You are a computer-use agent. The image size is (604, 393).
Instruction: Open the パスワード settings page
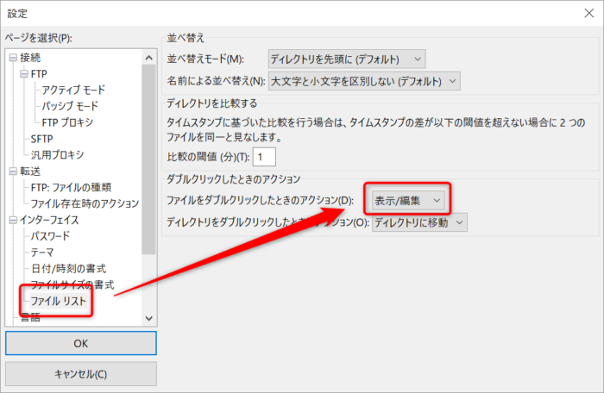50,236
